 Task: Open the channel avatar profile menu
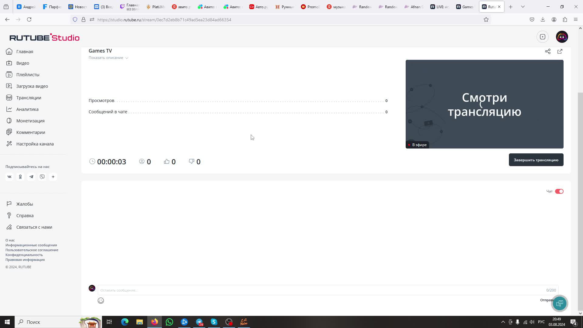coord(562,37)
